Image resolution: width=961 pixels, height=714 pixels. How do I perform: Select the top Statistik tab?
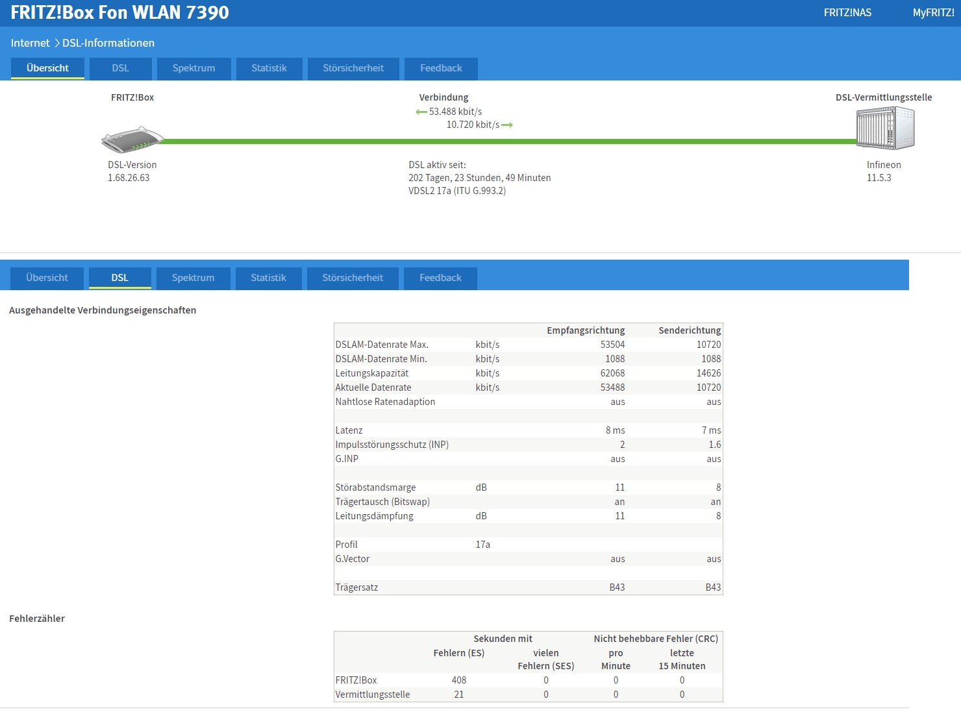point(269,68)
